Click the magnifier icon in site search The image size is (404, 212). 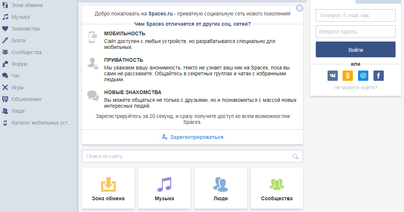tap(296, 157)
